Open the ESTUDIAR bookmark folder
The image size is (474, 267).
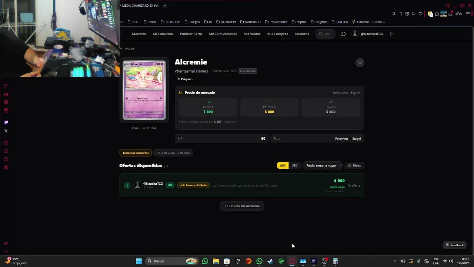pos(170,22)
